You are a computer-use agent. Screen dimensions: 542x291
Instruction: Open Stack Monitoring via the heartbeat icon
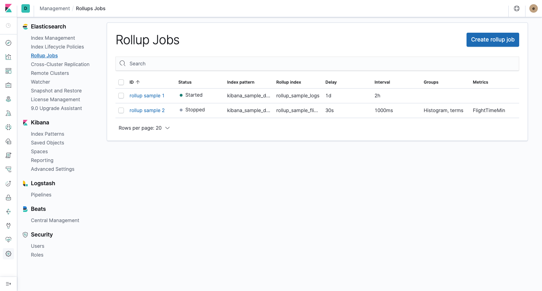tap(8, 239)
